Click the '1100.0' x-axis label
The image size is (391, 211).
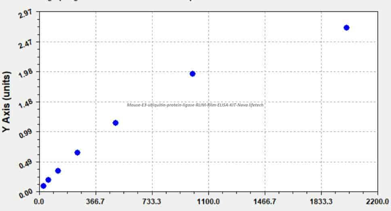(x=208, y=202)
